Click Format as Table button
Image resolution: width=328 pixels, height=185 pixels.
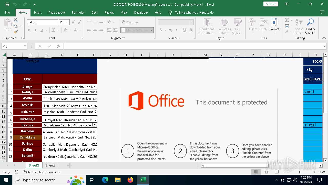224,26
